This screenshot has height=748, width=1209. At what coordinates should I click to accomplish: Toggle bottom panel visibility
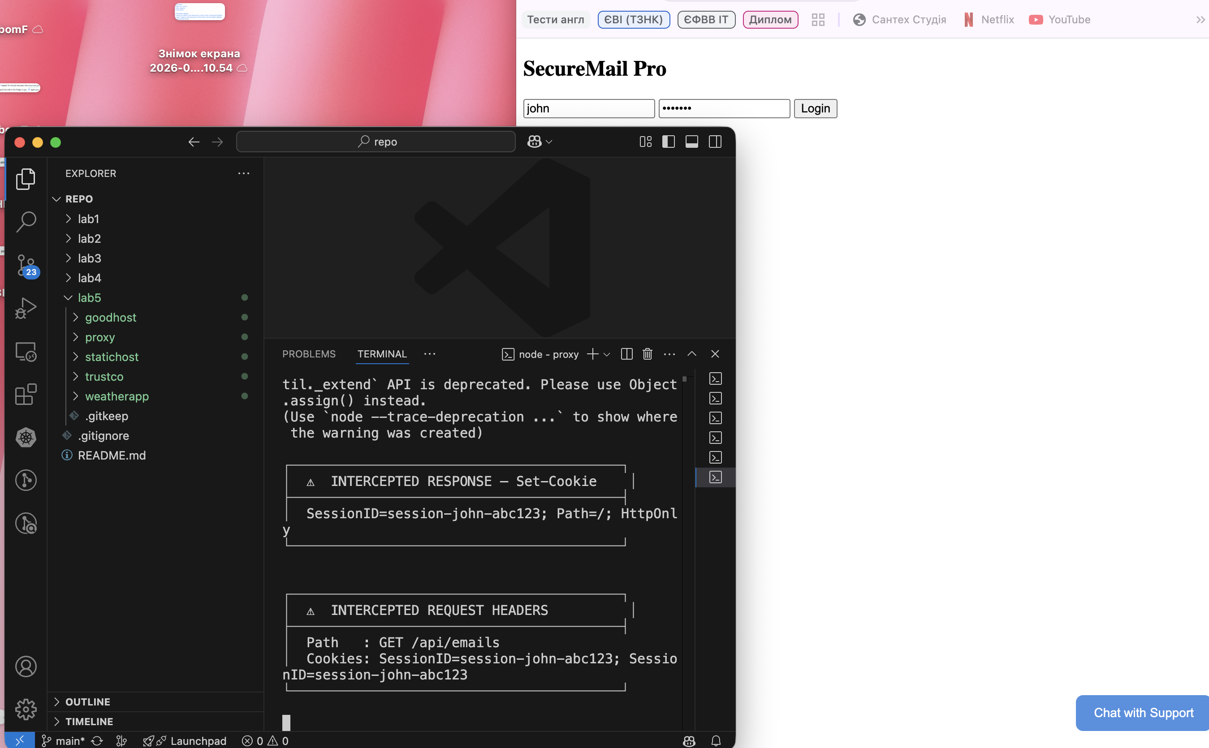pos(692,142)
